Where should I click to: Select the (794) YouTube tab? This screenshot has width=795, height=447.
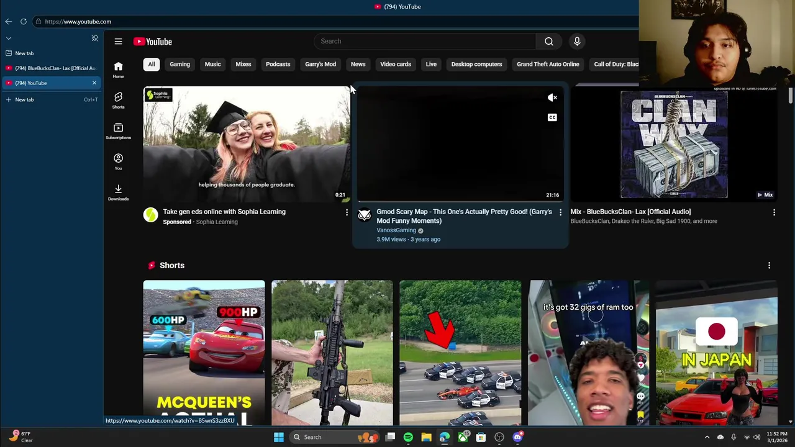(x=52, y=83)
